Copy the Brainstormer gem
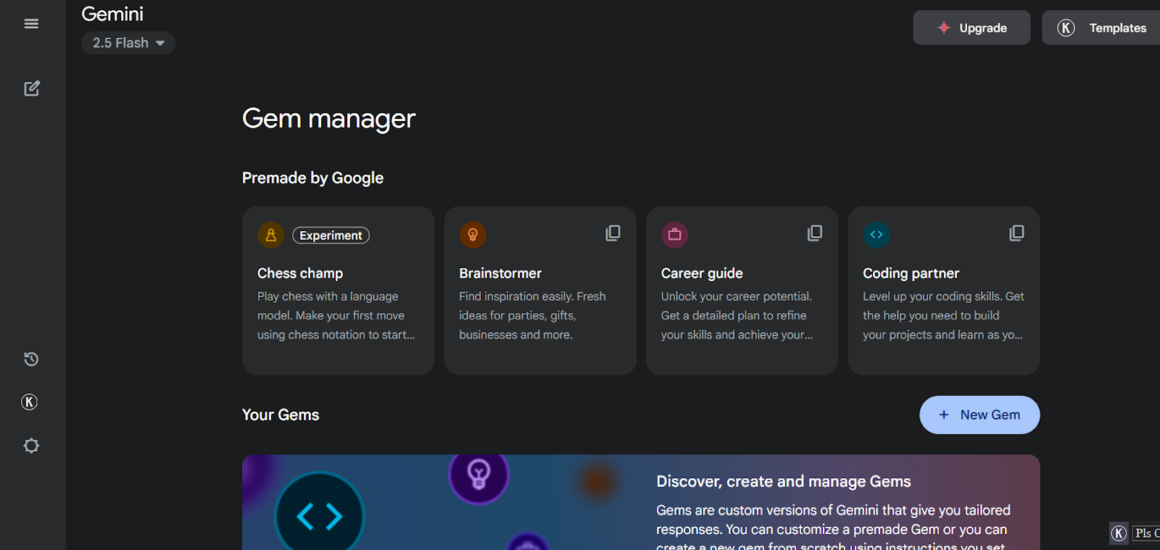The image size is (1160, 550). click(x=613, y=233)
